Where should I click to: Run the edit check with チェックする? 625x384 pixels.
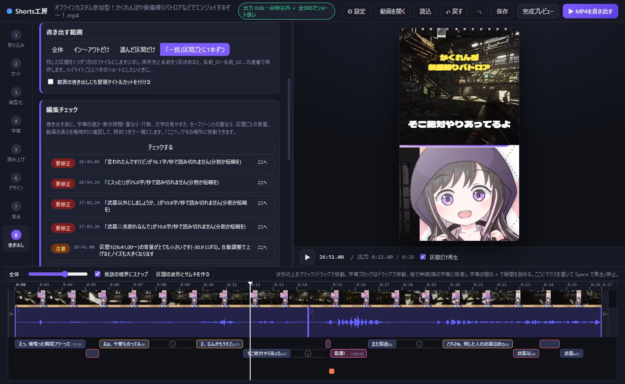point(160,147)
